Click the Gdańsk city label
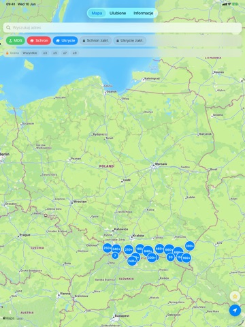Viewport: 245px width, 327px height. click(112, 91)
